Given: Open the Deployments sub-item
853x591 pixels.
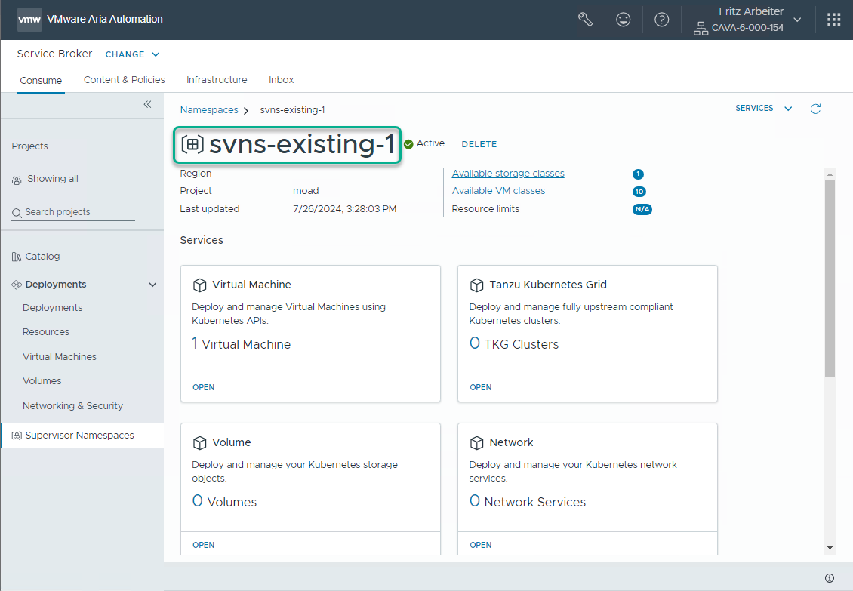Looking at the screenshot, I should [53, 307].
